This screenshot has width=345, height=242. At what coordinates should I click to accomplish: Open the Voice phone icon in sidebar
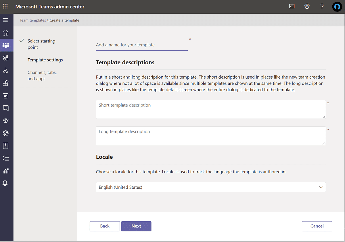point(5,121)
